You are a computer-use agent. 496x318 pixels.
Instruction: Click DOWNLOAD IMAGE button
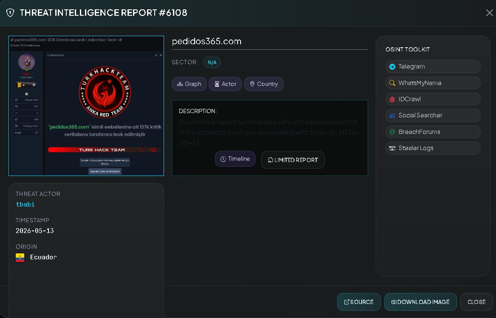coord(420,302)
